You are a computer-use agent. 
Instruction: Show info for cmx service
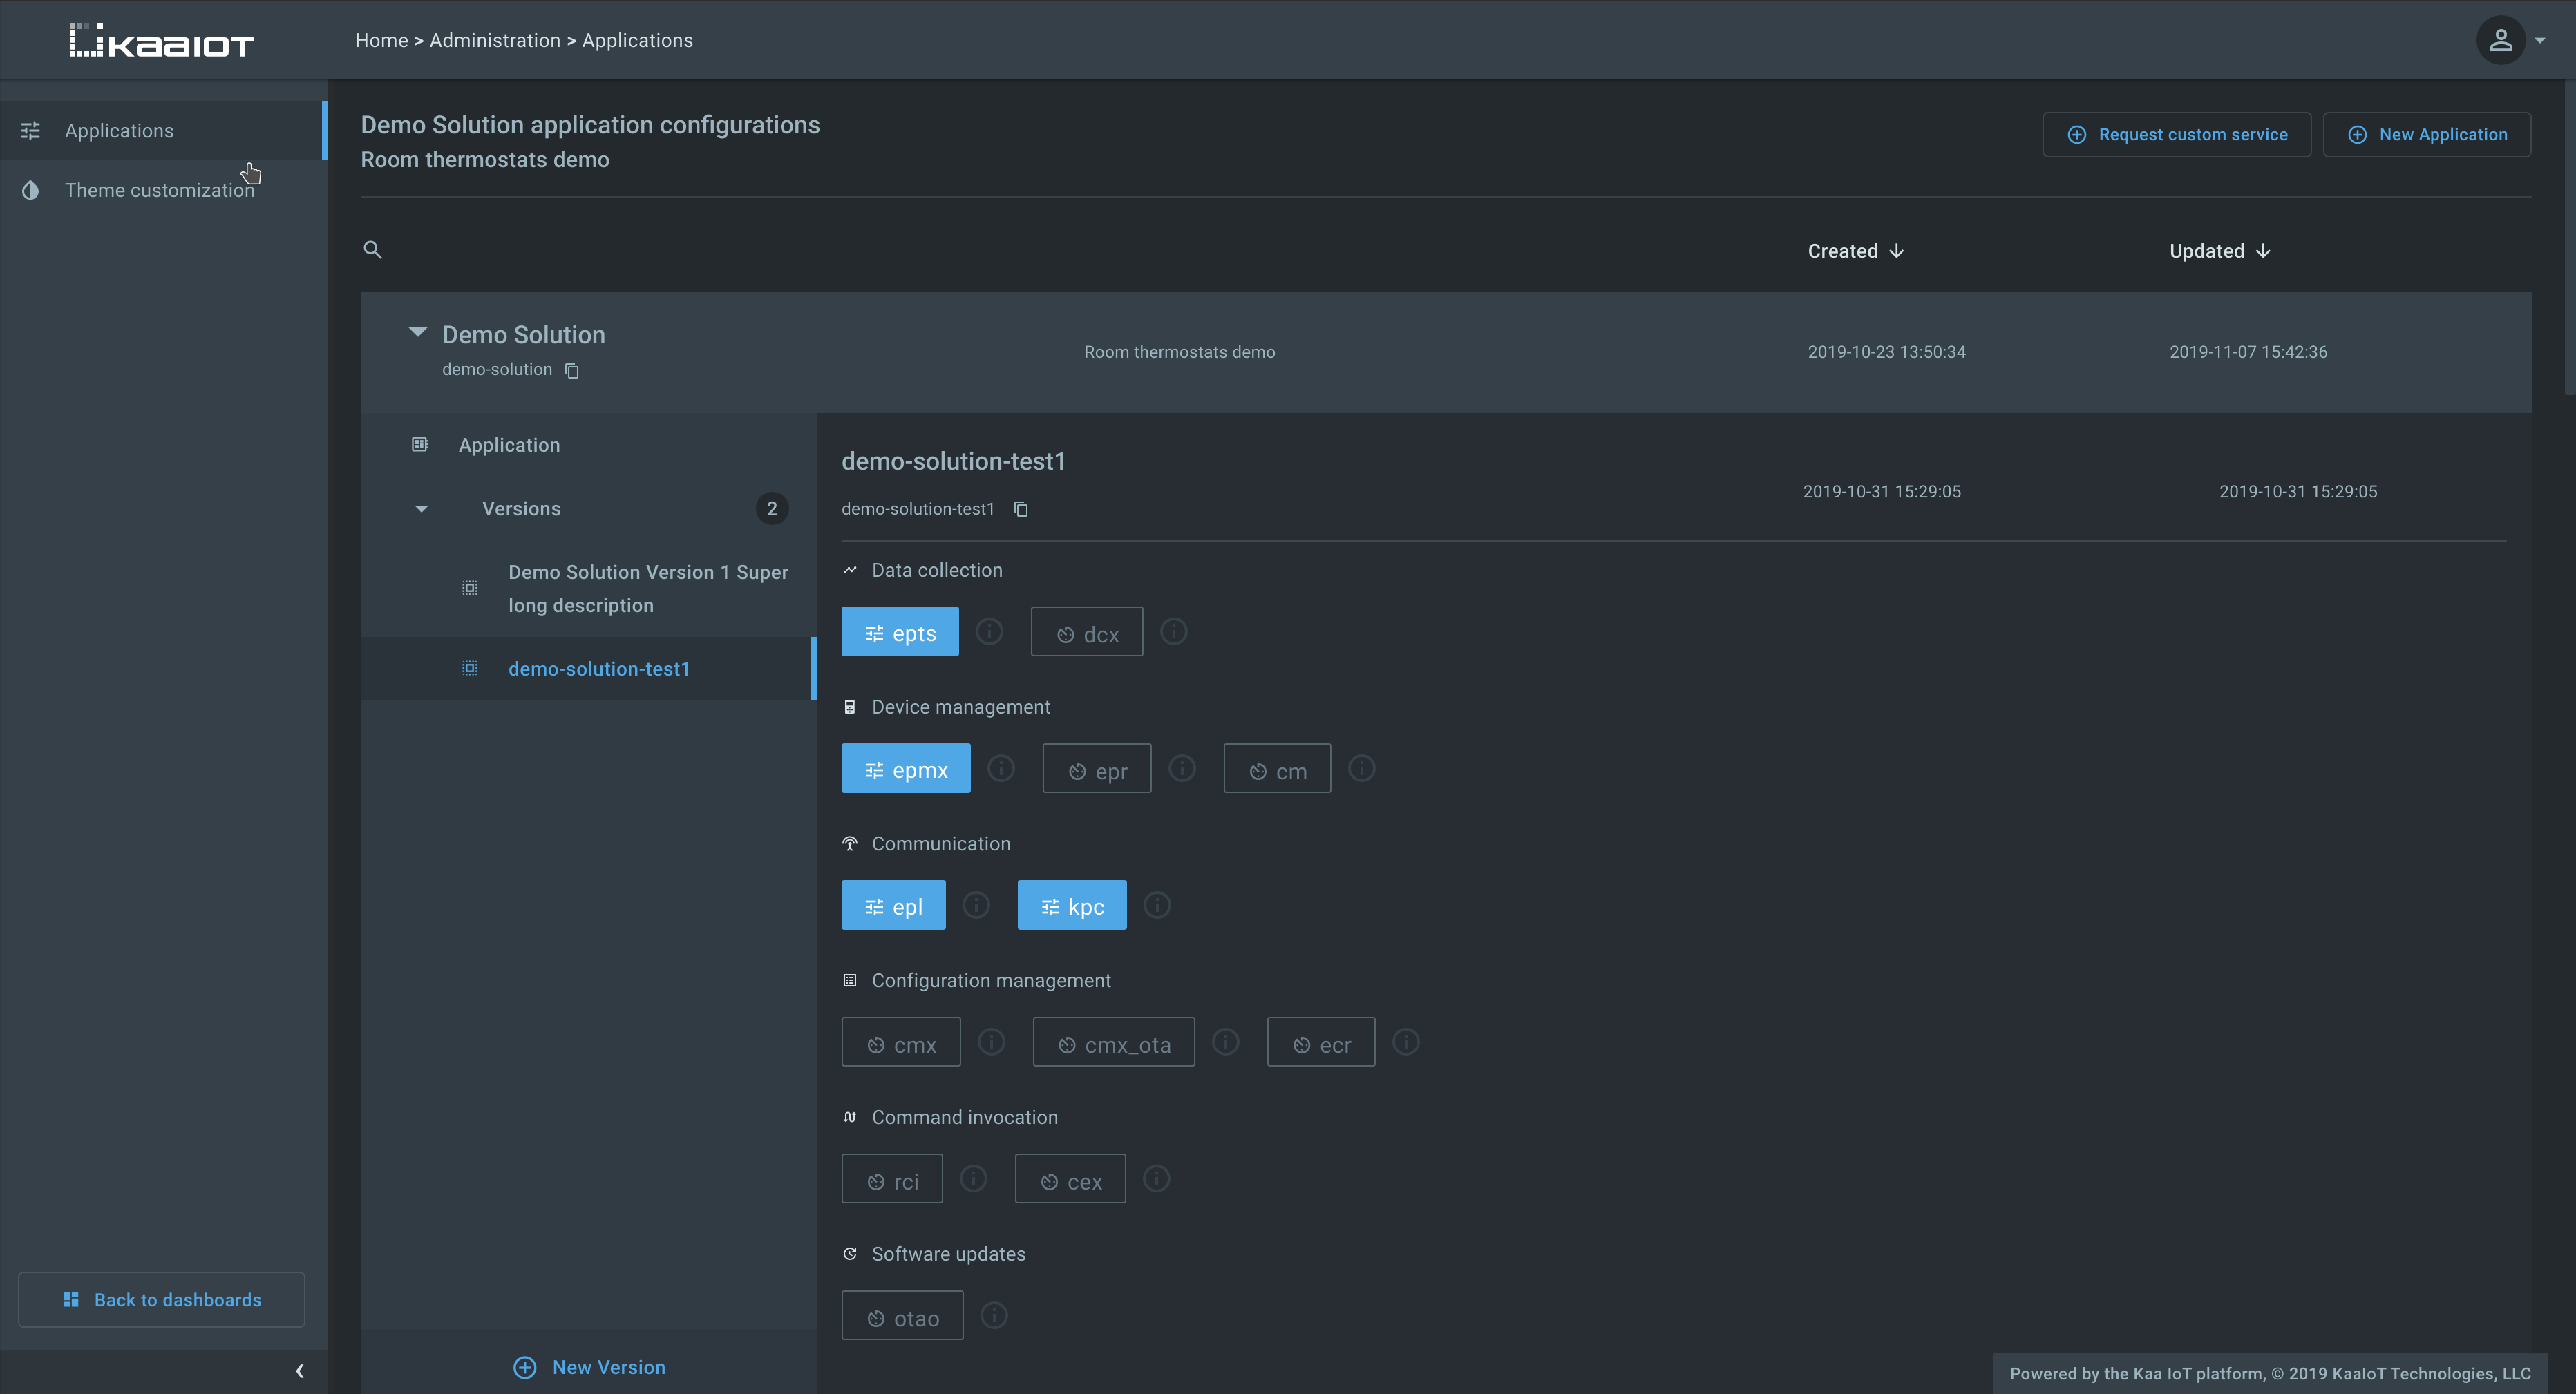991,1042
